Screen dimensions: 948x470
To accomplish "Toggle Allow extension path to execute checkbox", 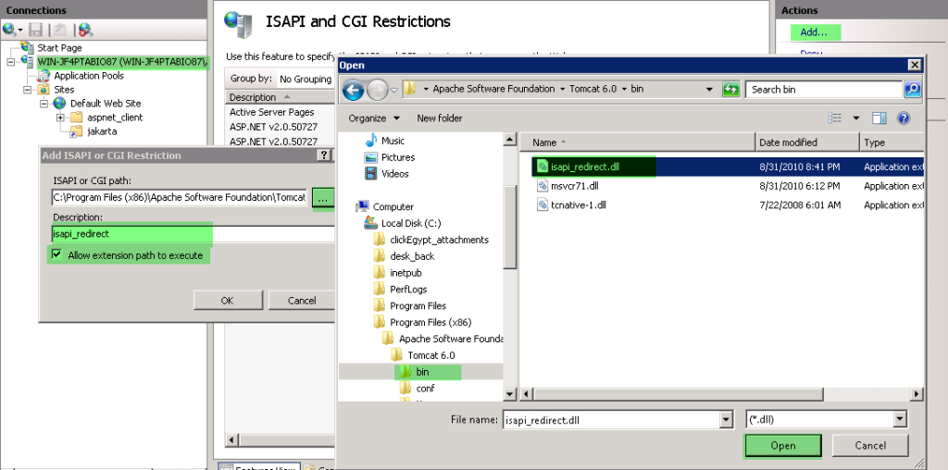I will point(57,255).
